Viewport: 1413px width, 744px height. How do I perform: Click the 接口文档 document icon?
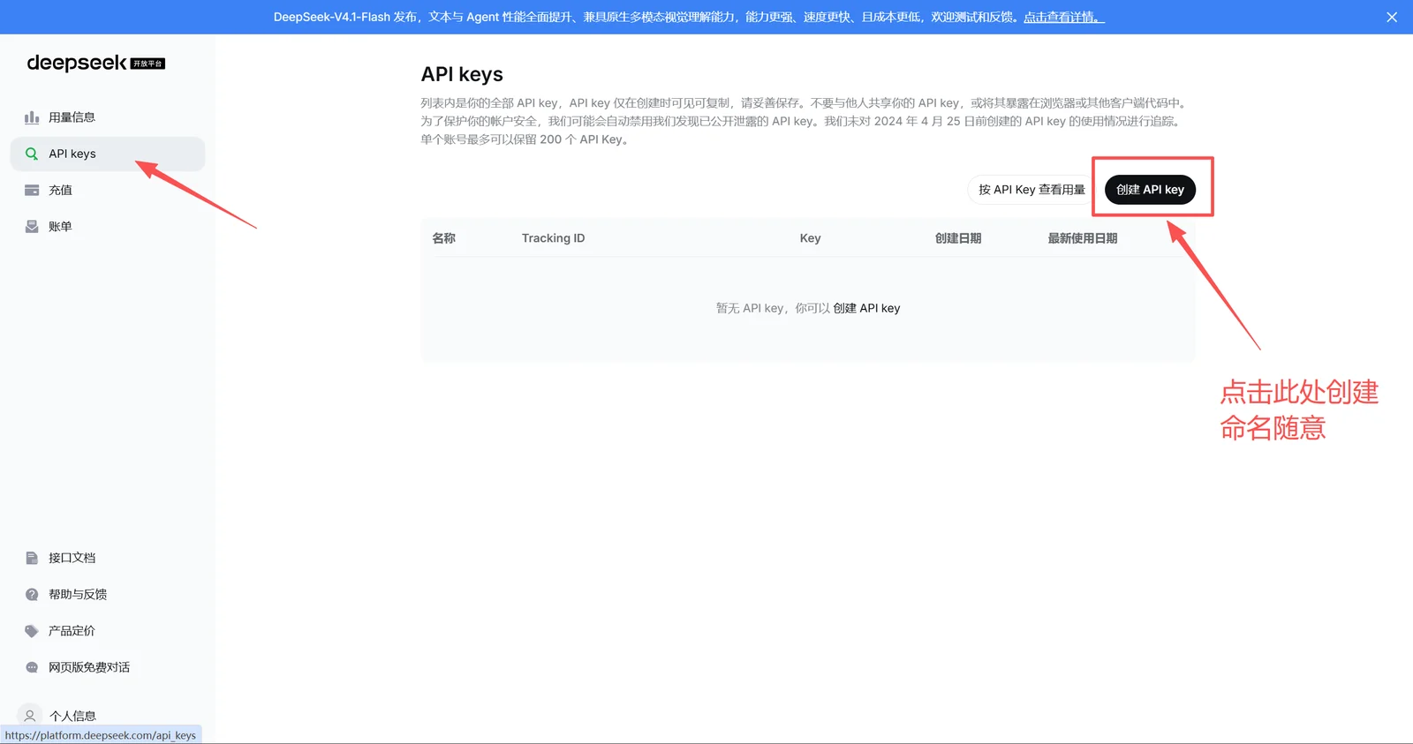pos(32,558)
